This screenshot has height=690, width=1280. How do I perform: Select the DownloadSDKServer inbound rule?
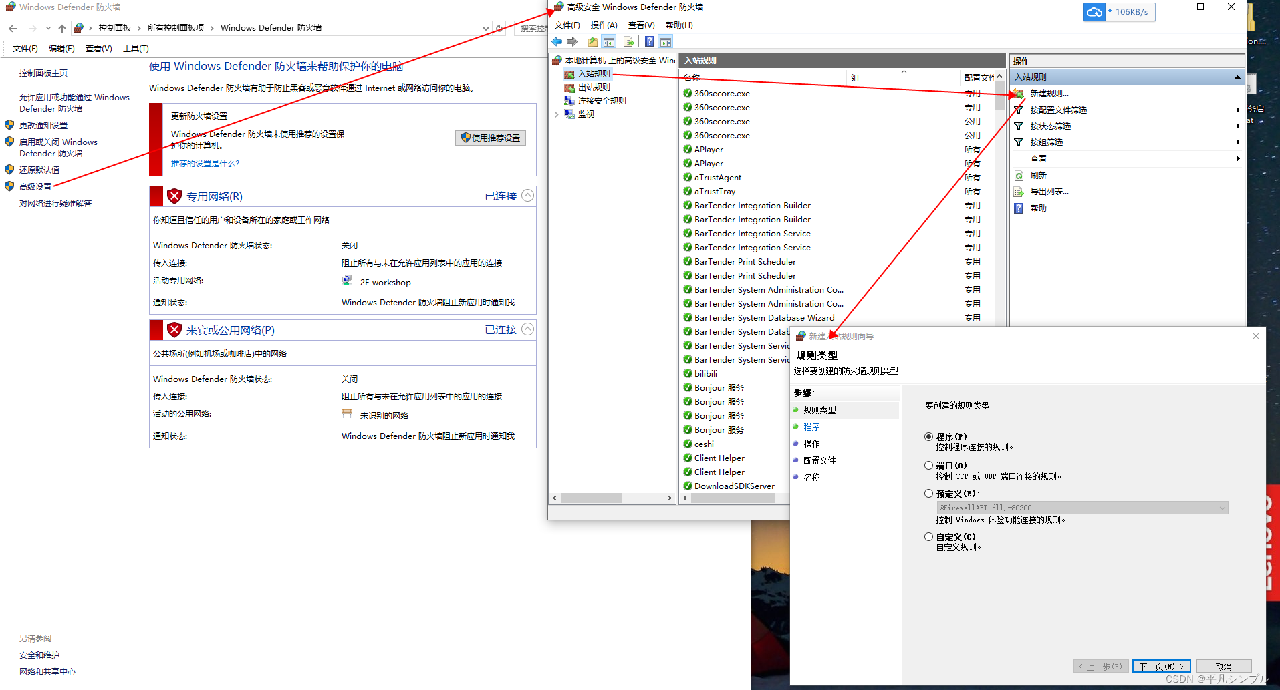coord(734,486)
